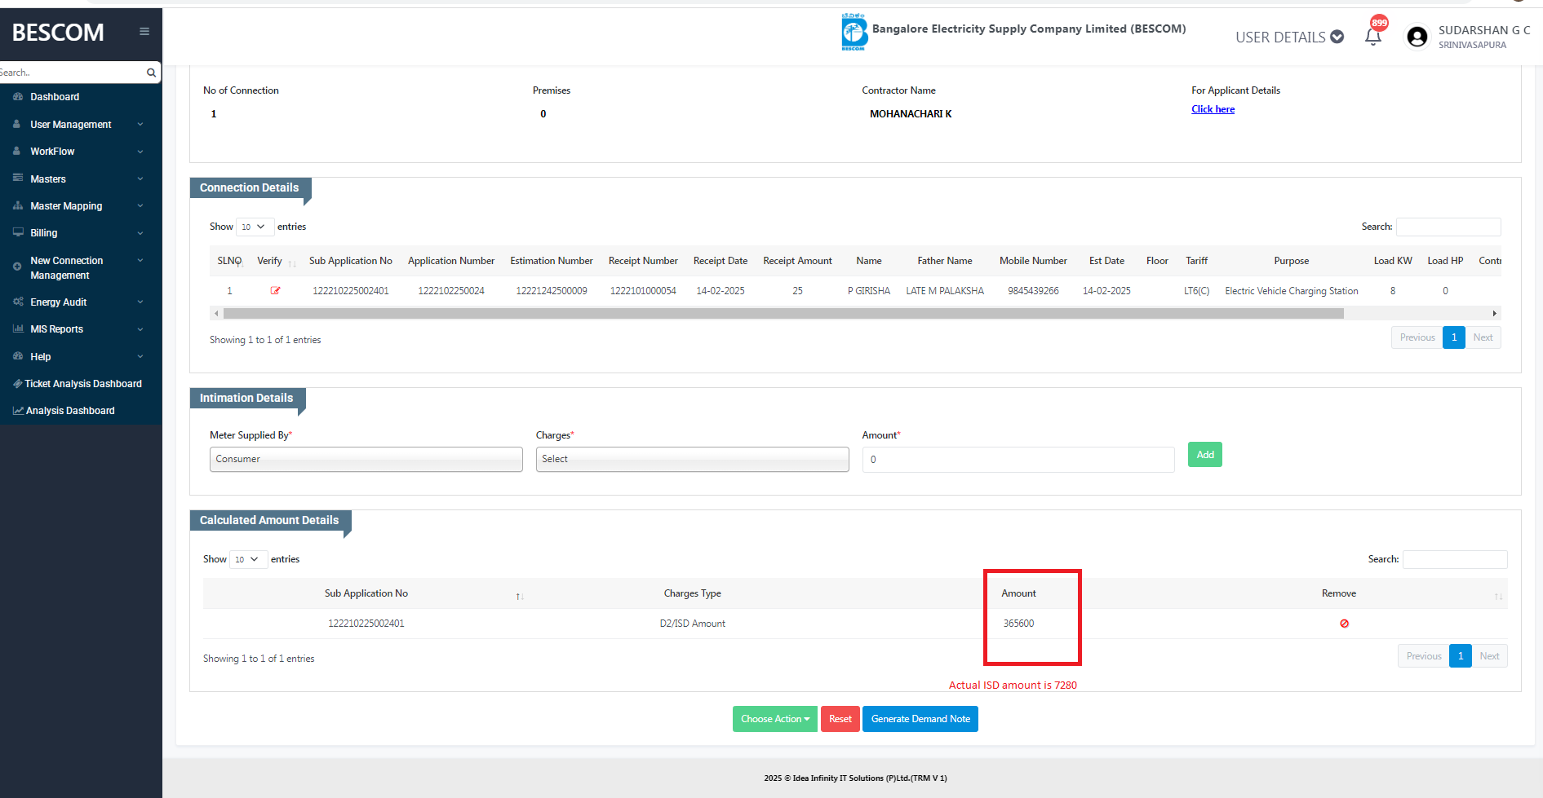Screen dimensions: 1543x798
Task: Click the Charges Type column header
Action: 692,593
